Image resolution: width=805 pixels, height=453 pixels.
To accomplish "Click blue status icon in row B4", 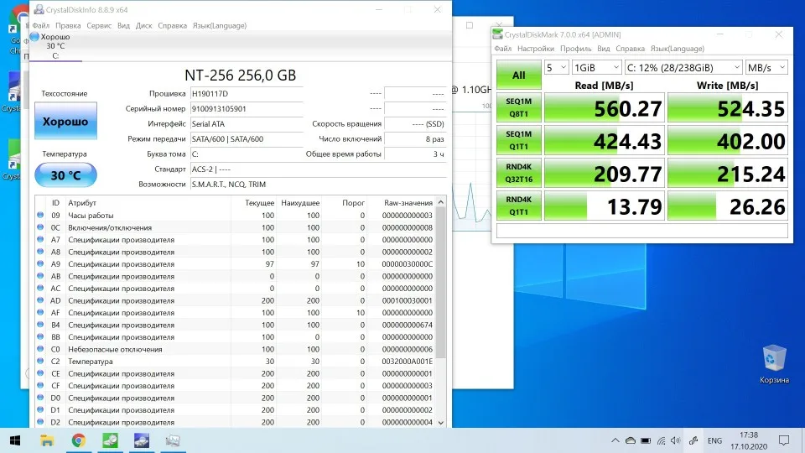I will click(x=40, y=325).
